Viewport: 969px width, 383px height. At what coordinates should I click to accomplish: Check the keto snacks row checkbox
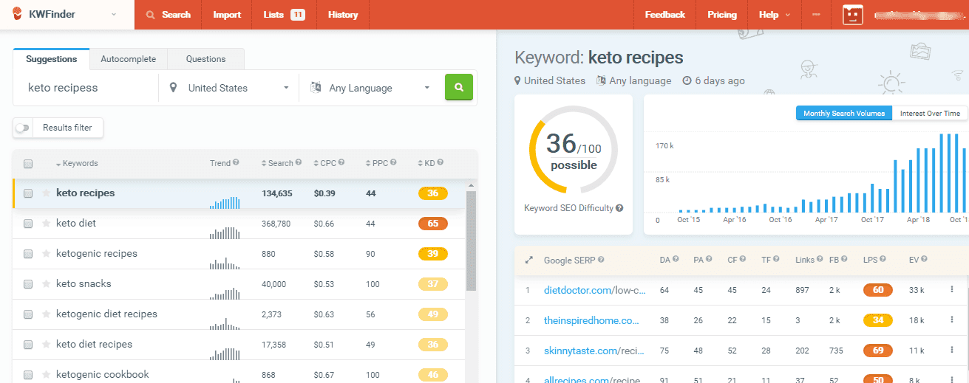pyautogui.click(x=28, y=284)
